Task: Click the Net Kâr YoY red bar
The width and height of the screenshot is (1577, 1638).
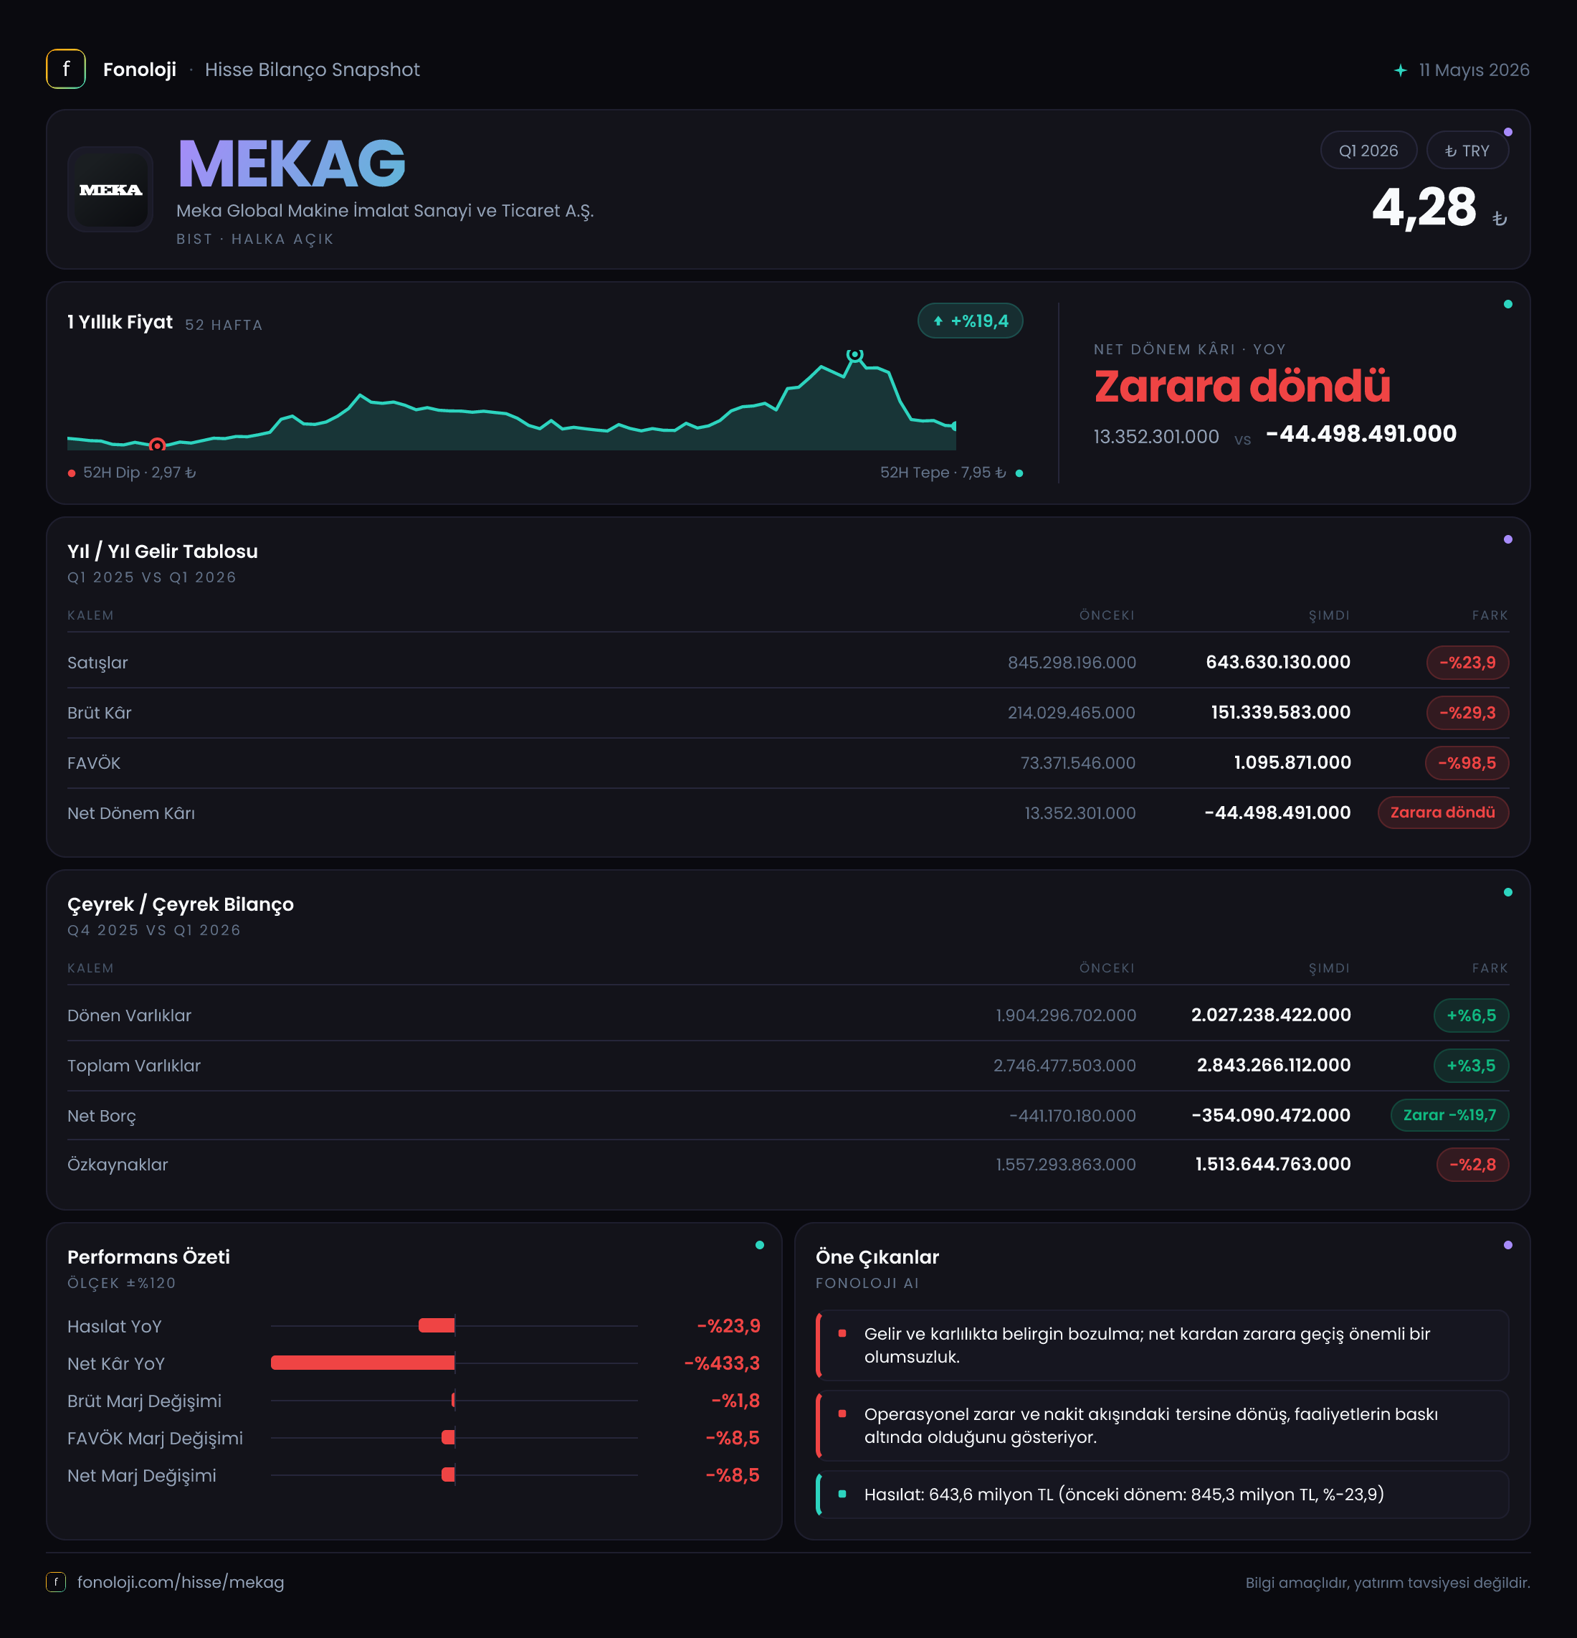Action: [363, 1363]
